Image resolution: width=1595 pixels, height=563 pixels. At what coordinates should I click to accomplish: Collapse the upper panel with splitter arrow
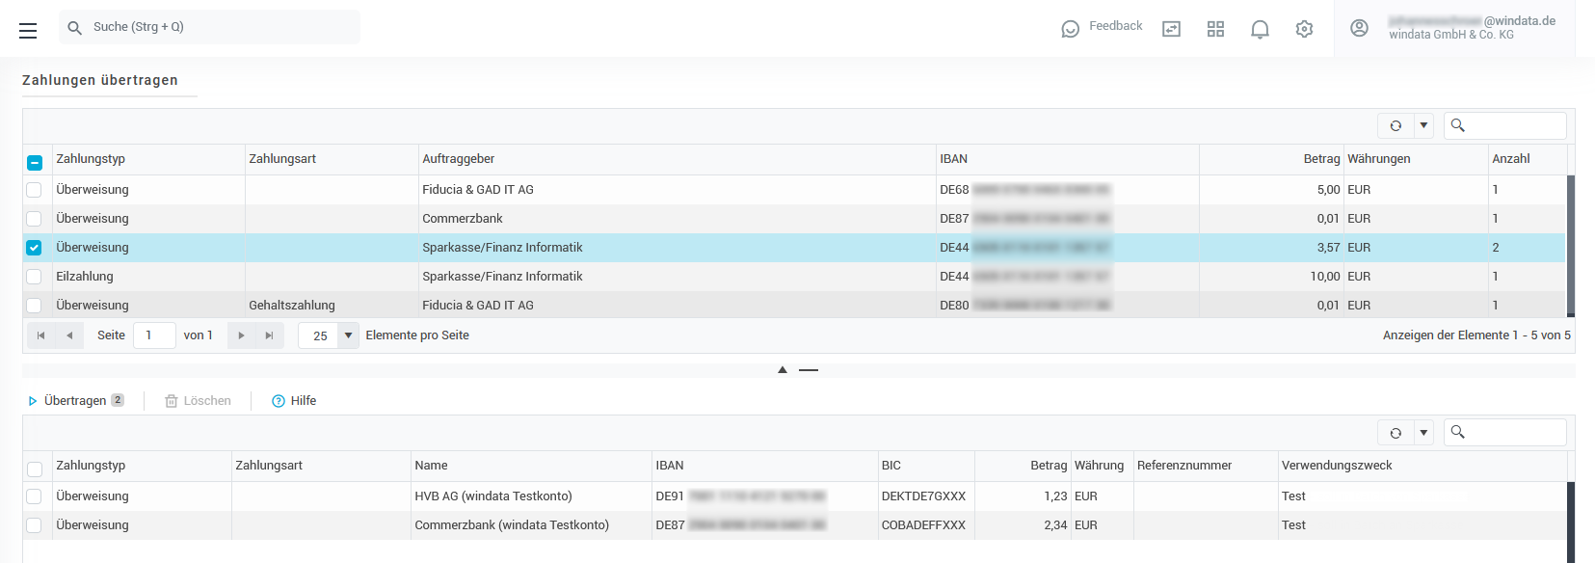(783, 370)
